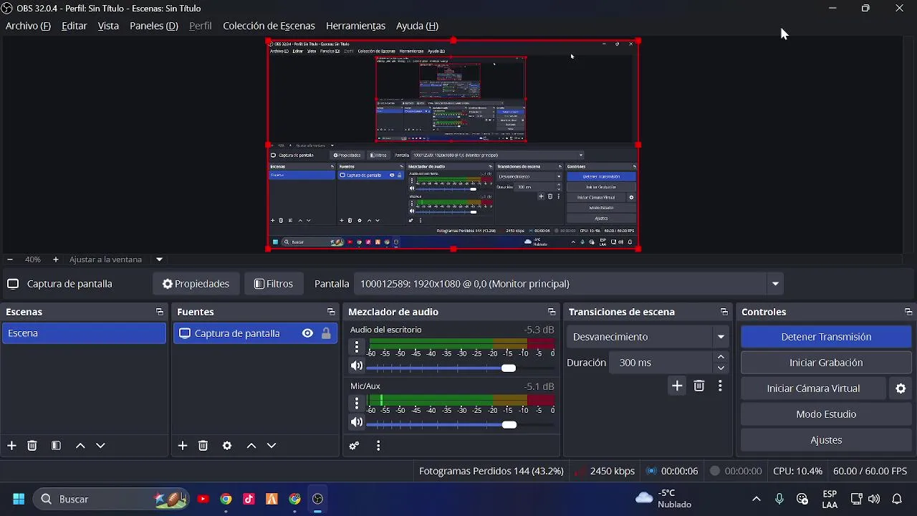Open Editar menu

point(75,26)
